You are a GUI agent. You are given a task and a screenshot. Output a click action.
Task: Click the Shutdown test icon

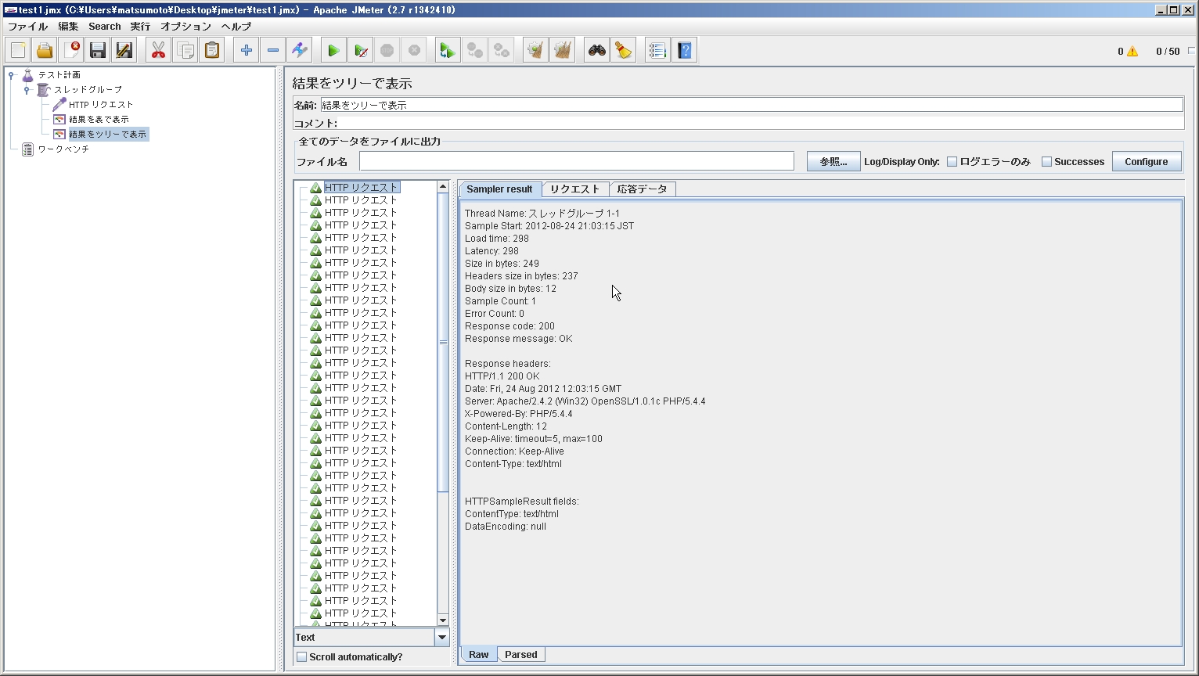click(x=414, y=51)
